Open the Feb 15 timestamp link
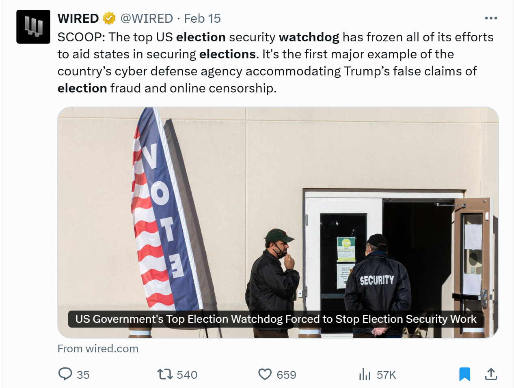This screenshot has height=388, width=514. (x=202, y=18)
